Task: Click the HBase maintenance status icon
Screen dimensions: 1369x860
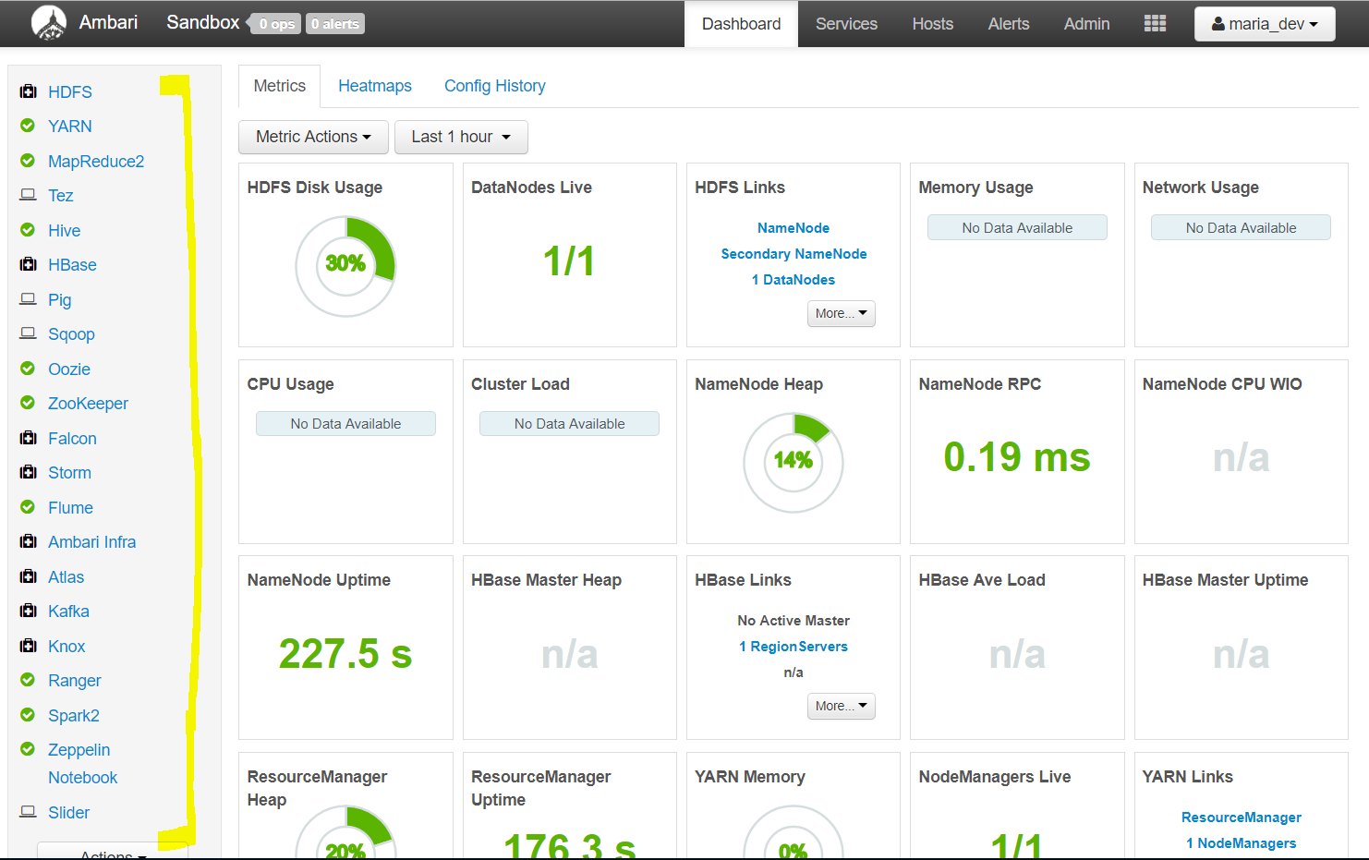Action: point(29,264)
